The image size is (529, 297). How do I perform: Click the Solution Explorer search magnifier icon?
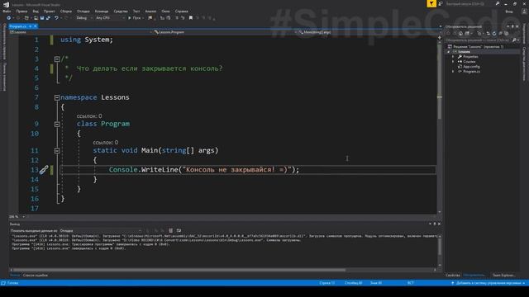pos(514,40)
